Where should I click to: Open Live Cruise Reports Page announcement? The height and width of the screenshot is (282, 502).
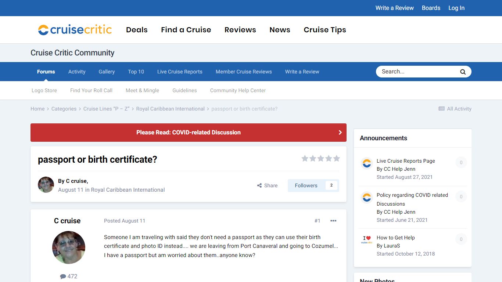406,161
